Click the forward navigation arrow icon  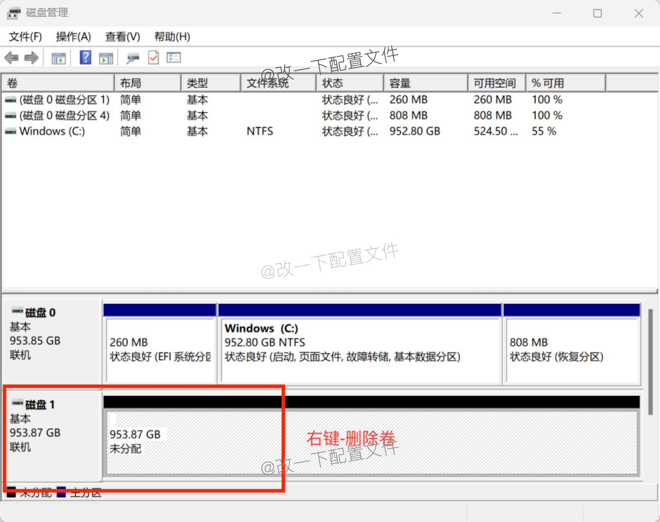click(32, 57)
